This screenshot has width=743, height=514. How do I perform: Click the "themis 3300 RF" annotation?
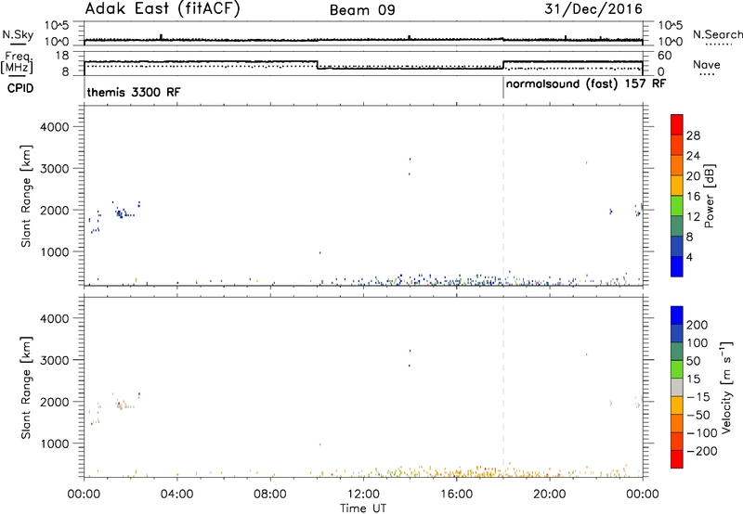coord(134,92)
